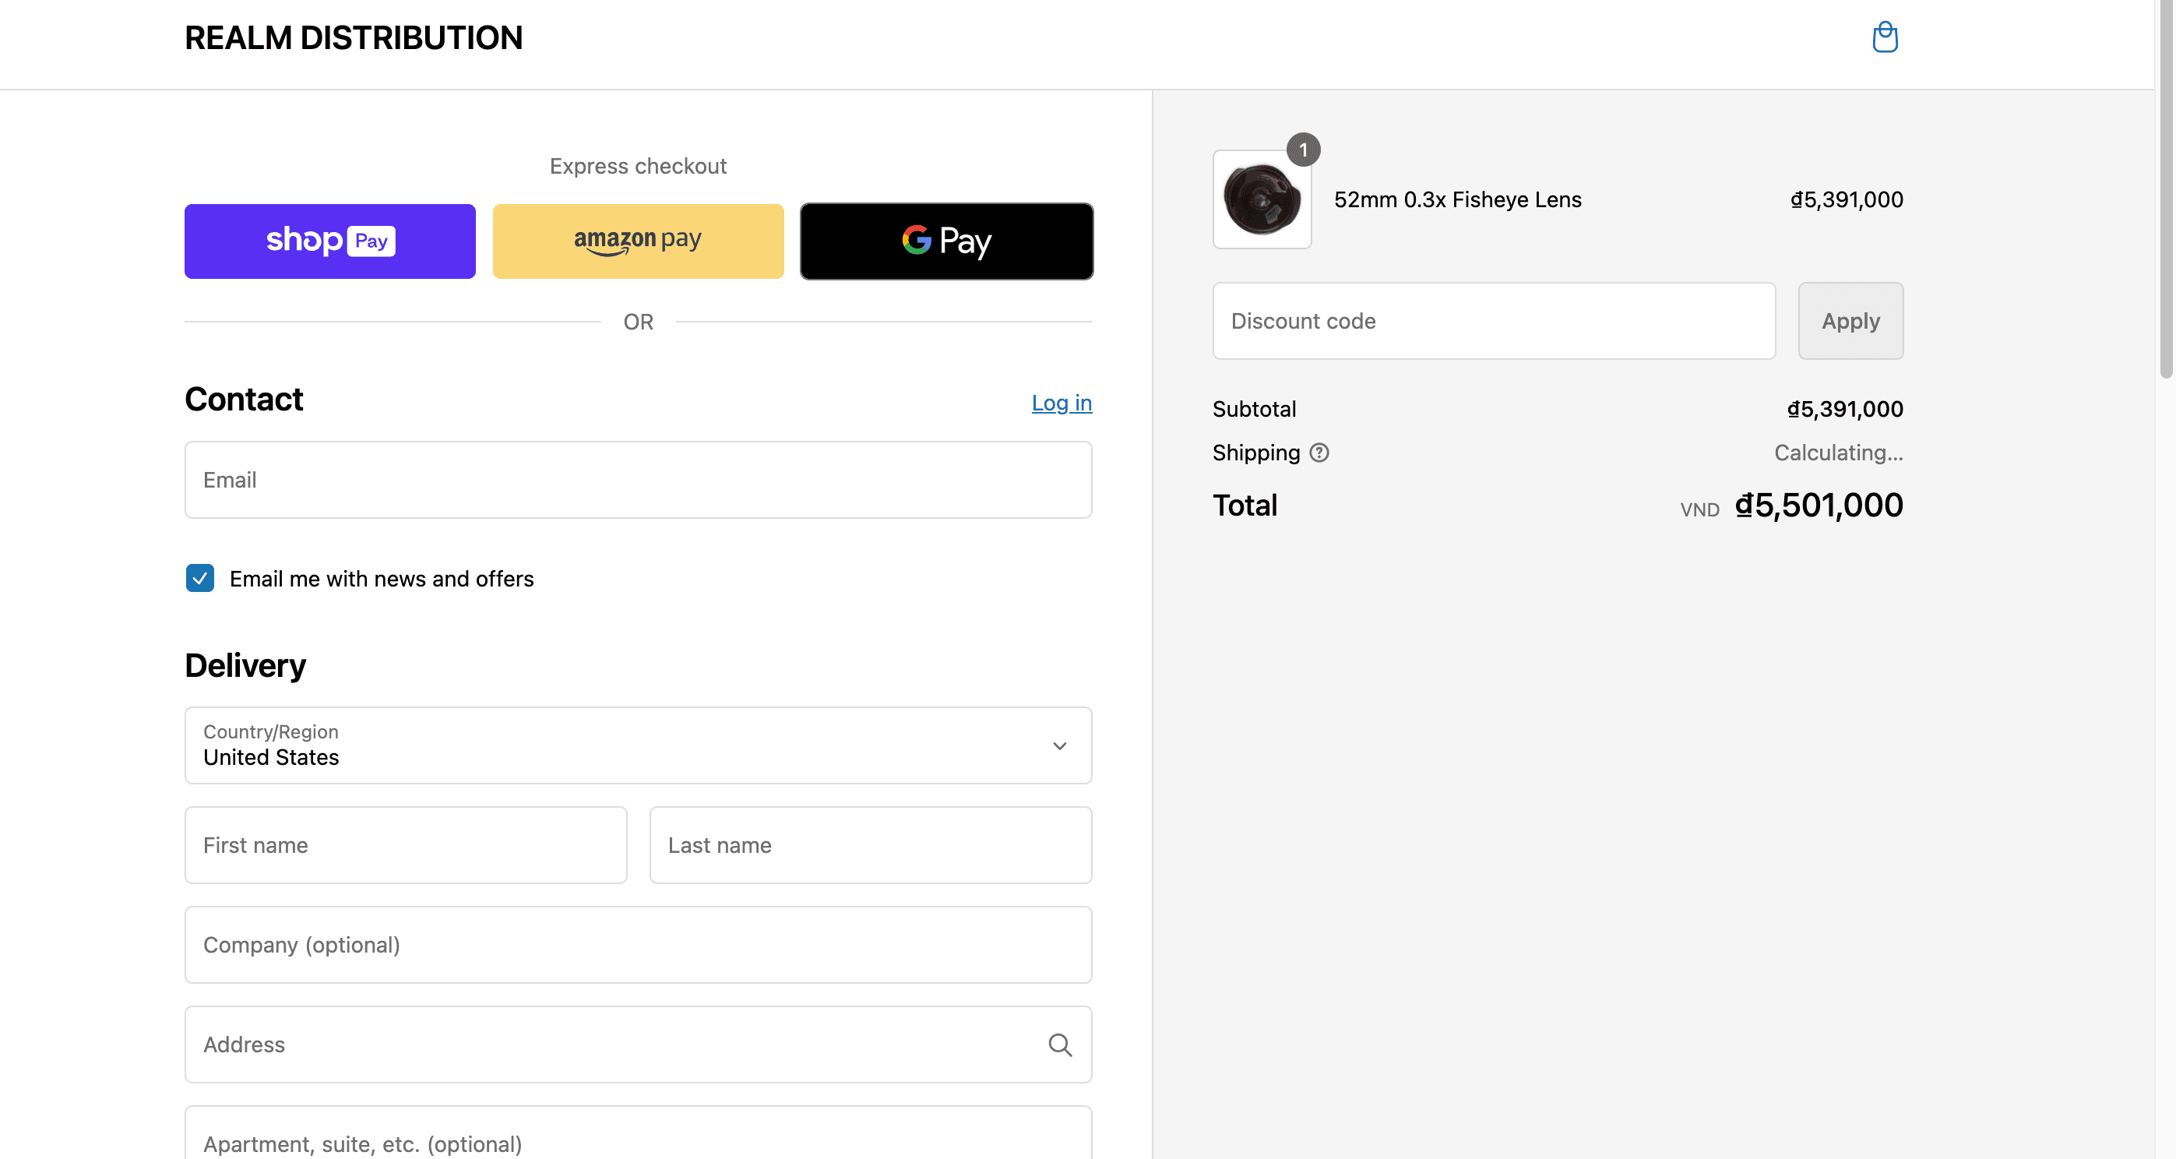Viewport: 2176px width, 1159px height.
Task: Click the REALM DISTRIBUTION store title
Action: tap(353, 38)
